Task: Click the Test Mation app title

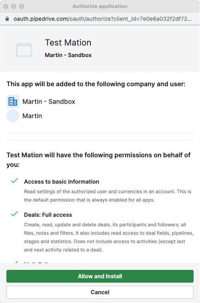Action: tap(68, 42)
